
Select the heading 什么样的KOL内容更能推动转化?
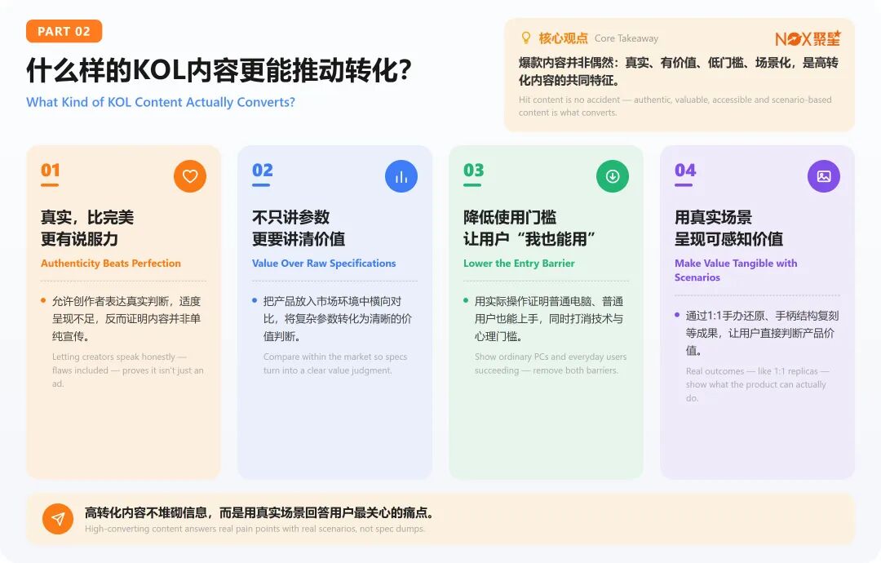click(x=219, y=70)
